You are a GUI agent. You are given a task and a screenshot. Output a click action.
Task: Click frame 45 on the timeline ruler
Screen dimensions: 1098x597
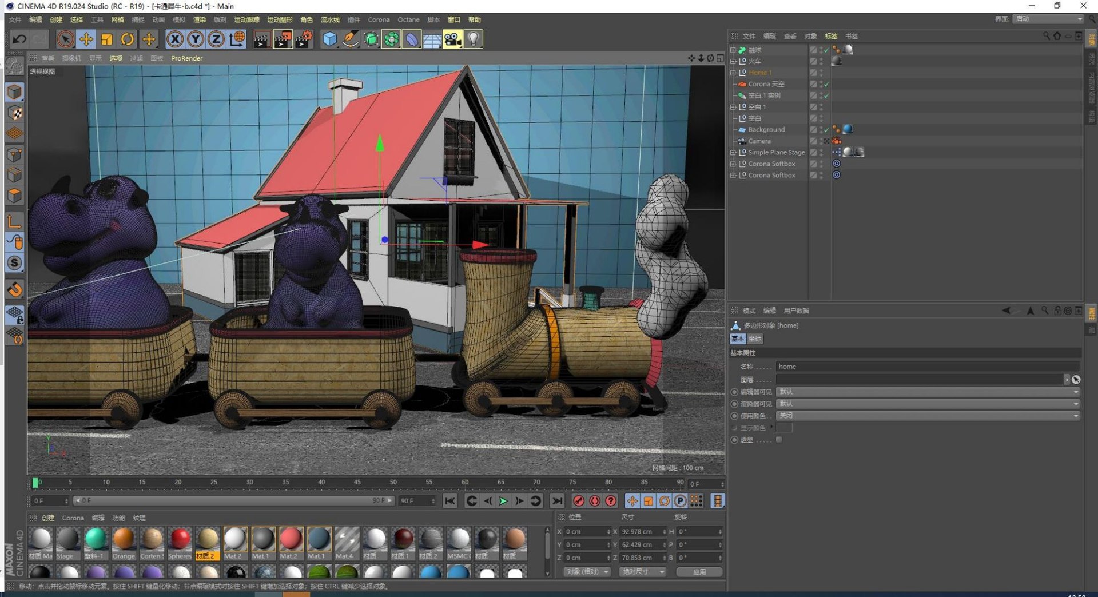point(357,483)
